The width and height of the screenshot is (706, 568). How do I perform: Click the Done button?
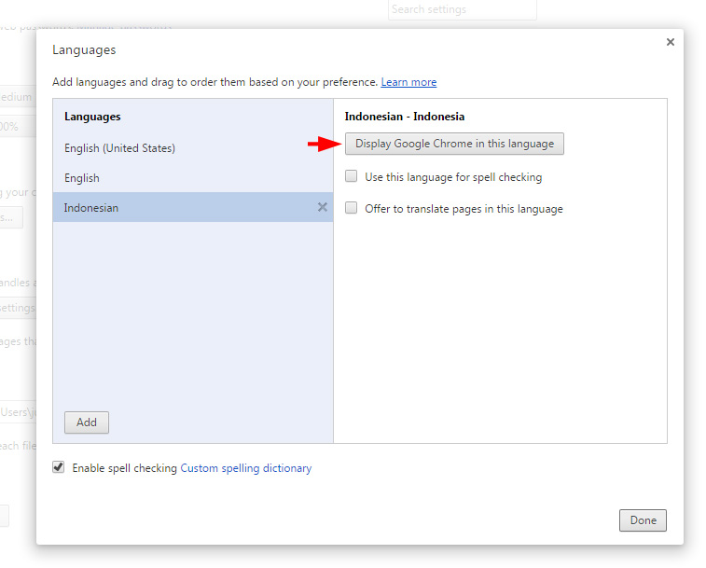coord(643,520)
